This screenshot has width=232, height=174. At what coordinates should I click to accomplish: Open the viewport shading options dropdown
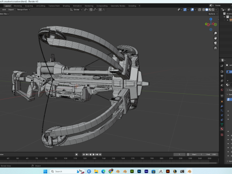[x=216, y=10]
